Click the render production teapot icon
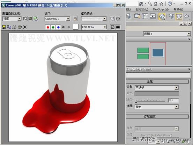The height and width of the screenshot is (145, 193). [187, 16]
